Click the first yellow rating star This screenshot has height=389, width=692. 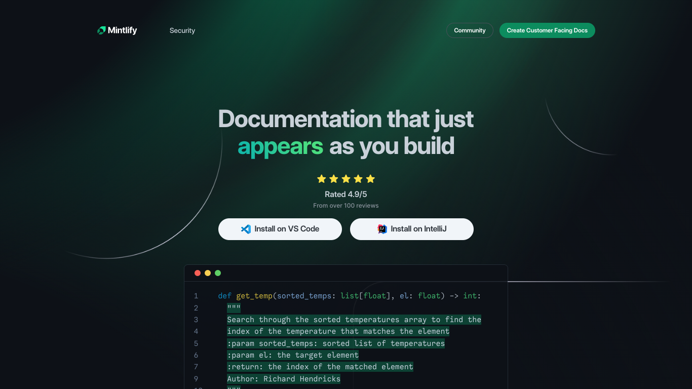[x=321, y=179]
